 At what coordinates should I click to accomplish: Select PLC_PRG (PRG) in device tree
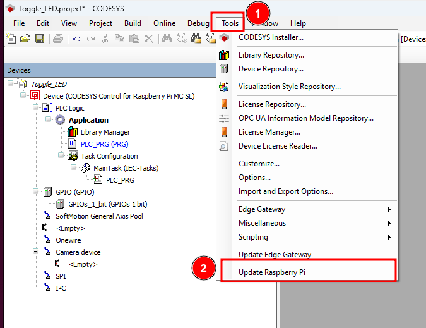104,144
